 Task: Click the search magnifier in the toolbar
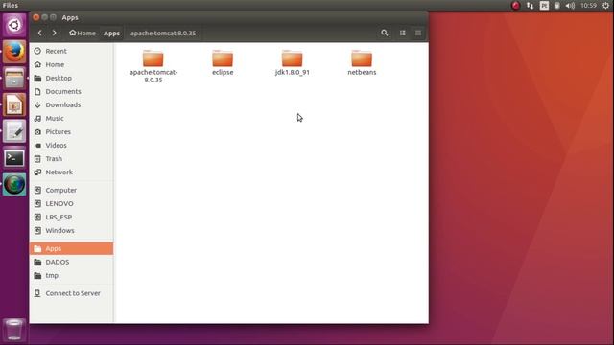pyautogui.click(x=385, y=34)
